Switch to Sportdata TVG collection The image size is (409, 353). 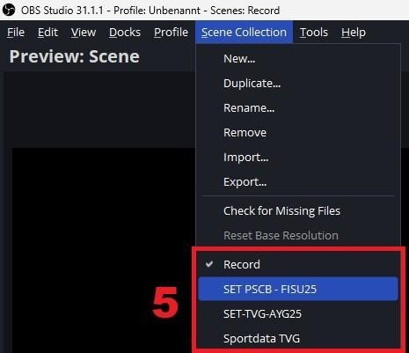298,339
